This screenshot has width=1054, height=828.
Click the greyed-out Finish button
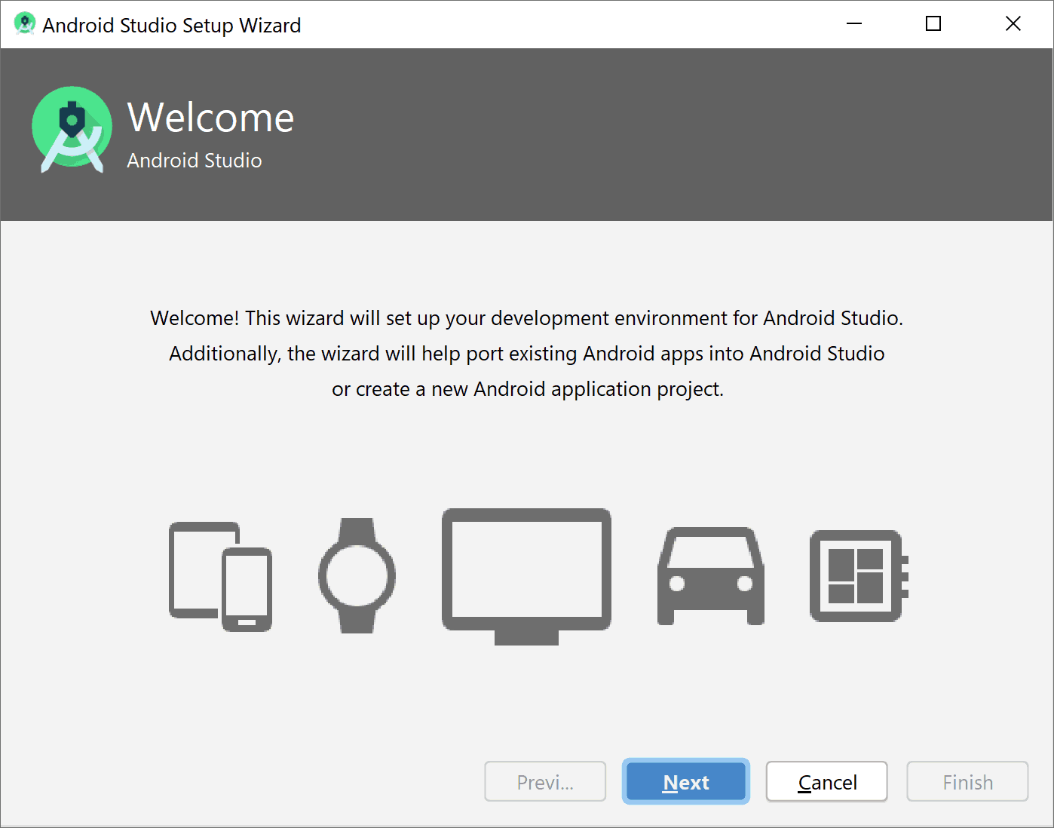point(967,782)
